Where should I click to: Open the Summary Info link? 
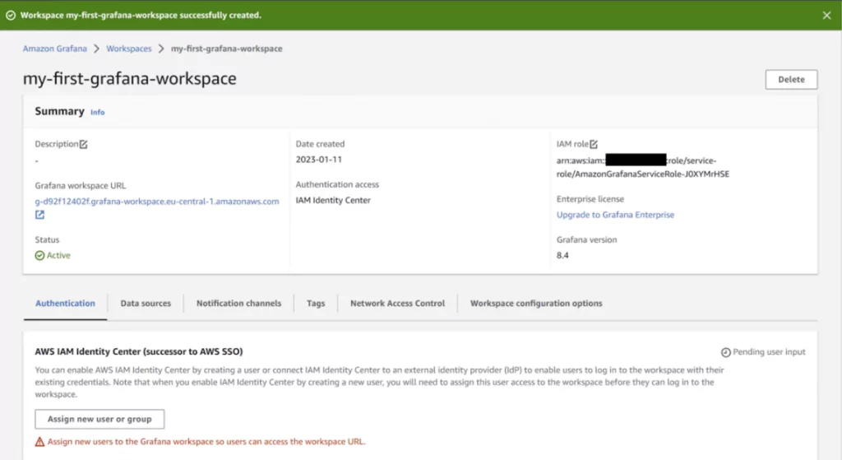[97, 112]
